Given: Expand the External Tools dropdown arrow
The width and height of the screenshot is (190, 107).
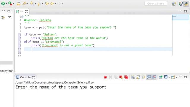Looking at the screenshot, I should (13, 4).
